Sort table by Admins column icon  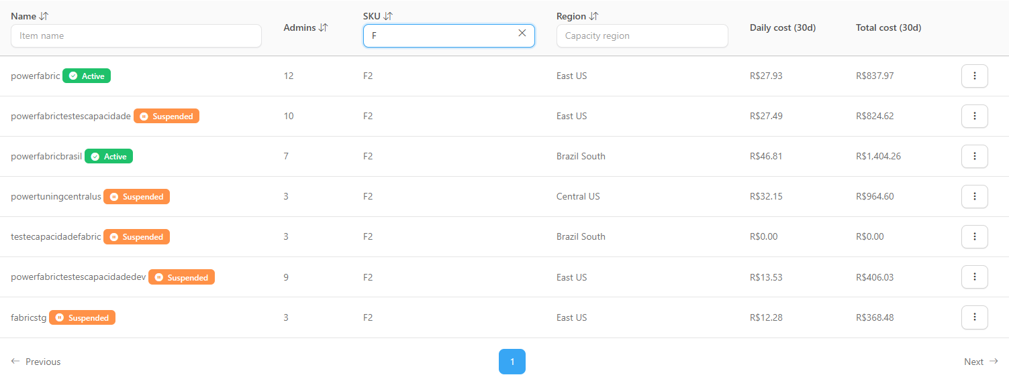click(x=324, y=27)
